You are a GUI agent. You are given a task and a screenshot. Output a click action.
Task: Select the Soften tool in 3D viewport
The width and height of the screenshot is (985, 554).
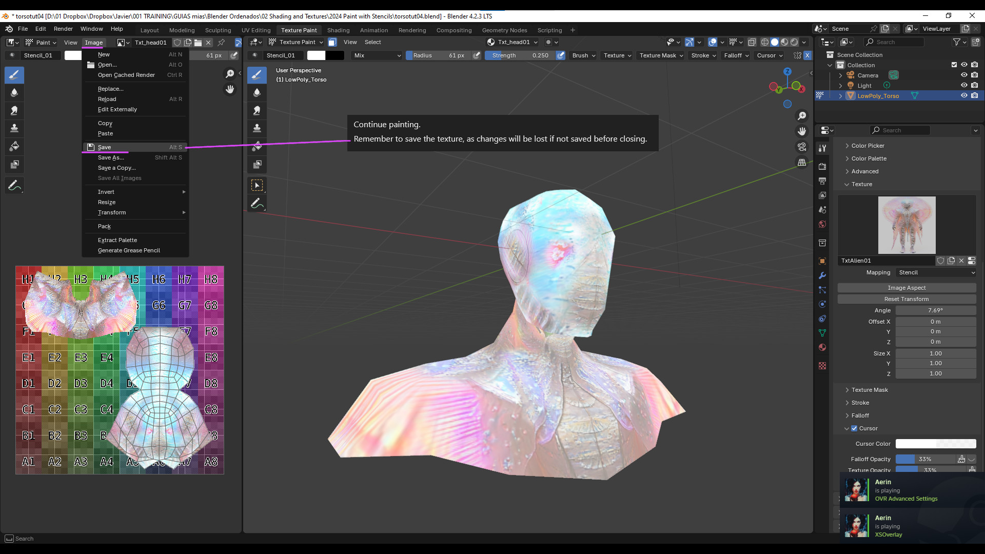pos(257,93)
